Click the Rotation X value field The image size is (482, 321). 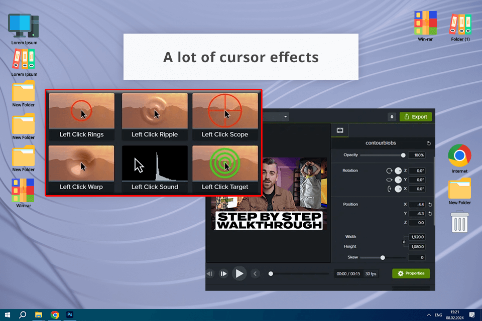click(417, 189)
